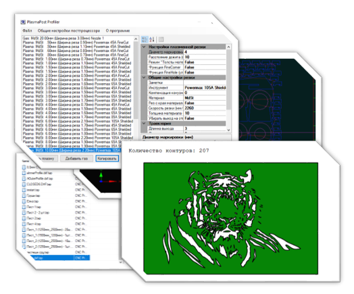Screen dimensions: 354x294
Task: Select the AOuterProfile dxf tap file icon
Action: 24,178
